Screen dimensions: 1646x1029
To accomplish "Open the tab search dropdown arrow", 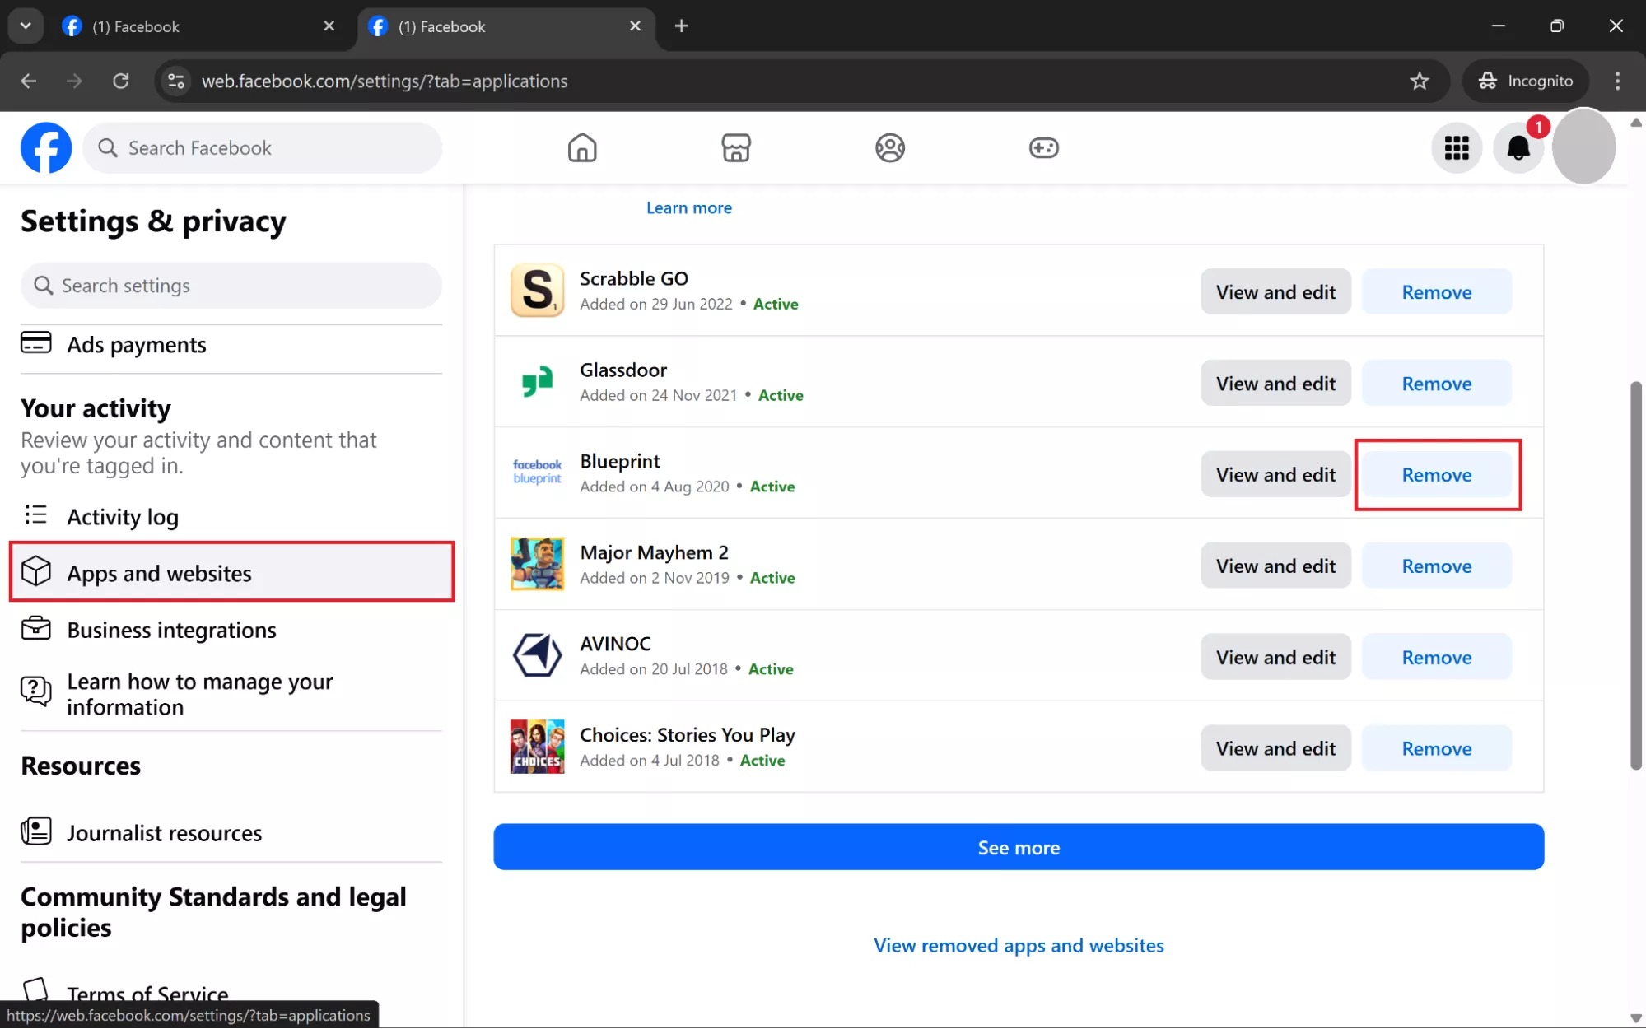I will click(26, 26).
